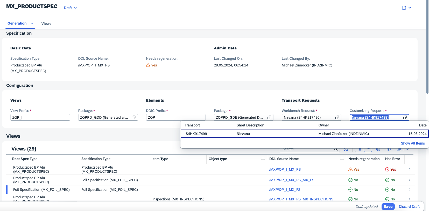429x211 pixels.
Task: Click the share/export icon at top right
Action: click(404, 8)
